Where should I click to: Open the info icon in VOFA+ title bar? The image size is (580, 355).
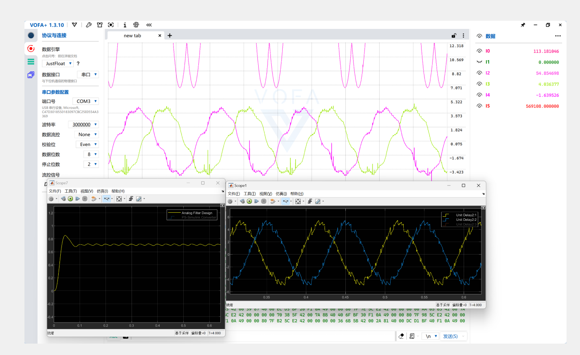(125, 25)
